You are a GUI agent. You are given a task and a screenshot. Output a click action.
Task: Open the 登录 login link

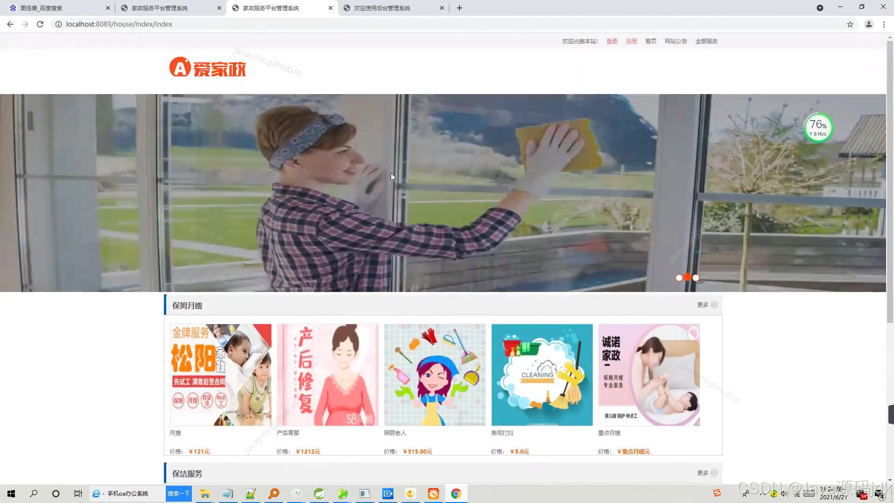pos(611,41)
